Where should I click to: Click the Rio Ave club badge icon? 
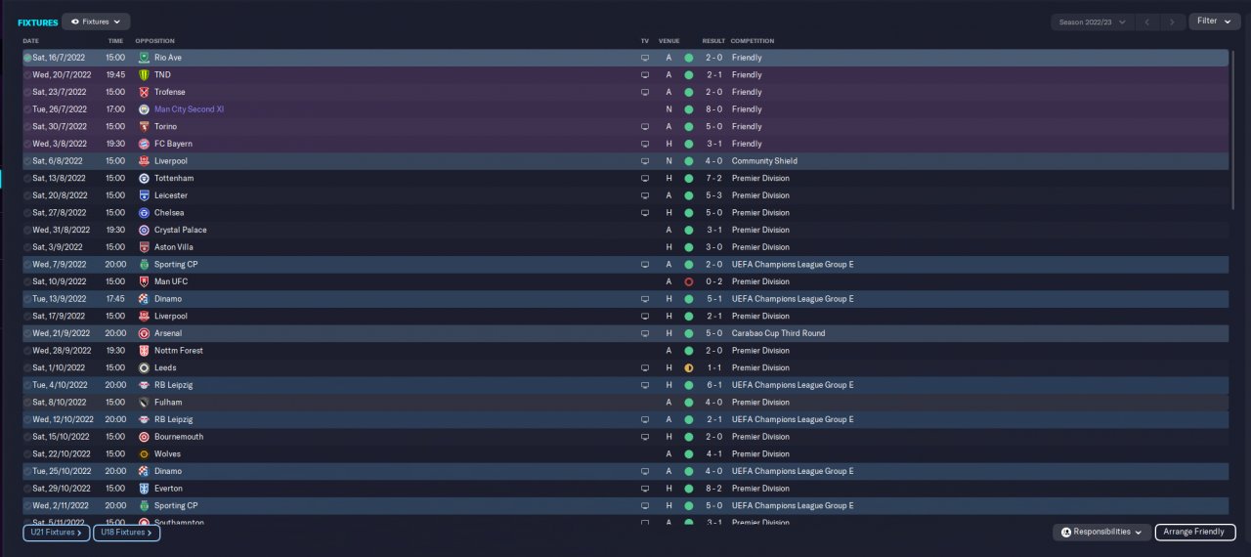tap(144, 58)
